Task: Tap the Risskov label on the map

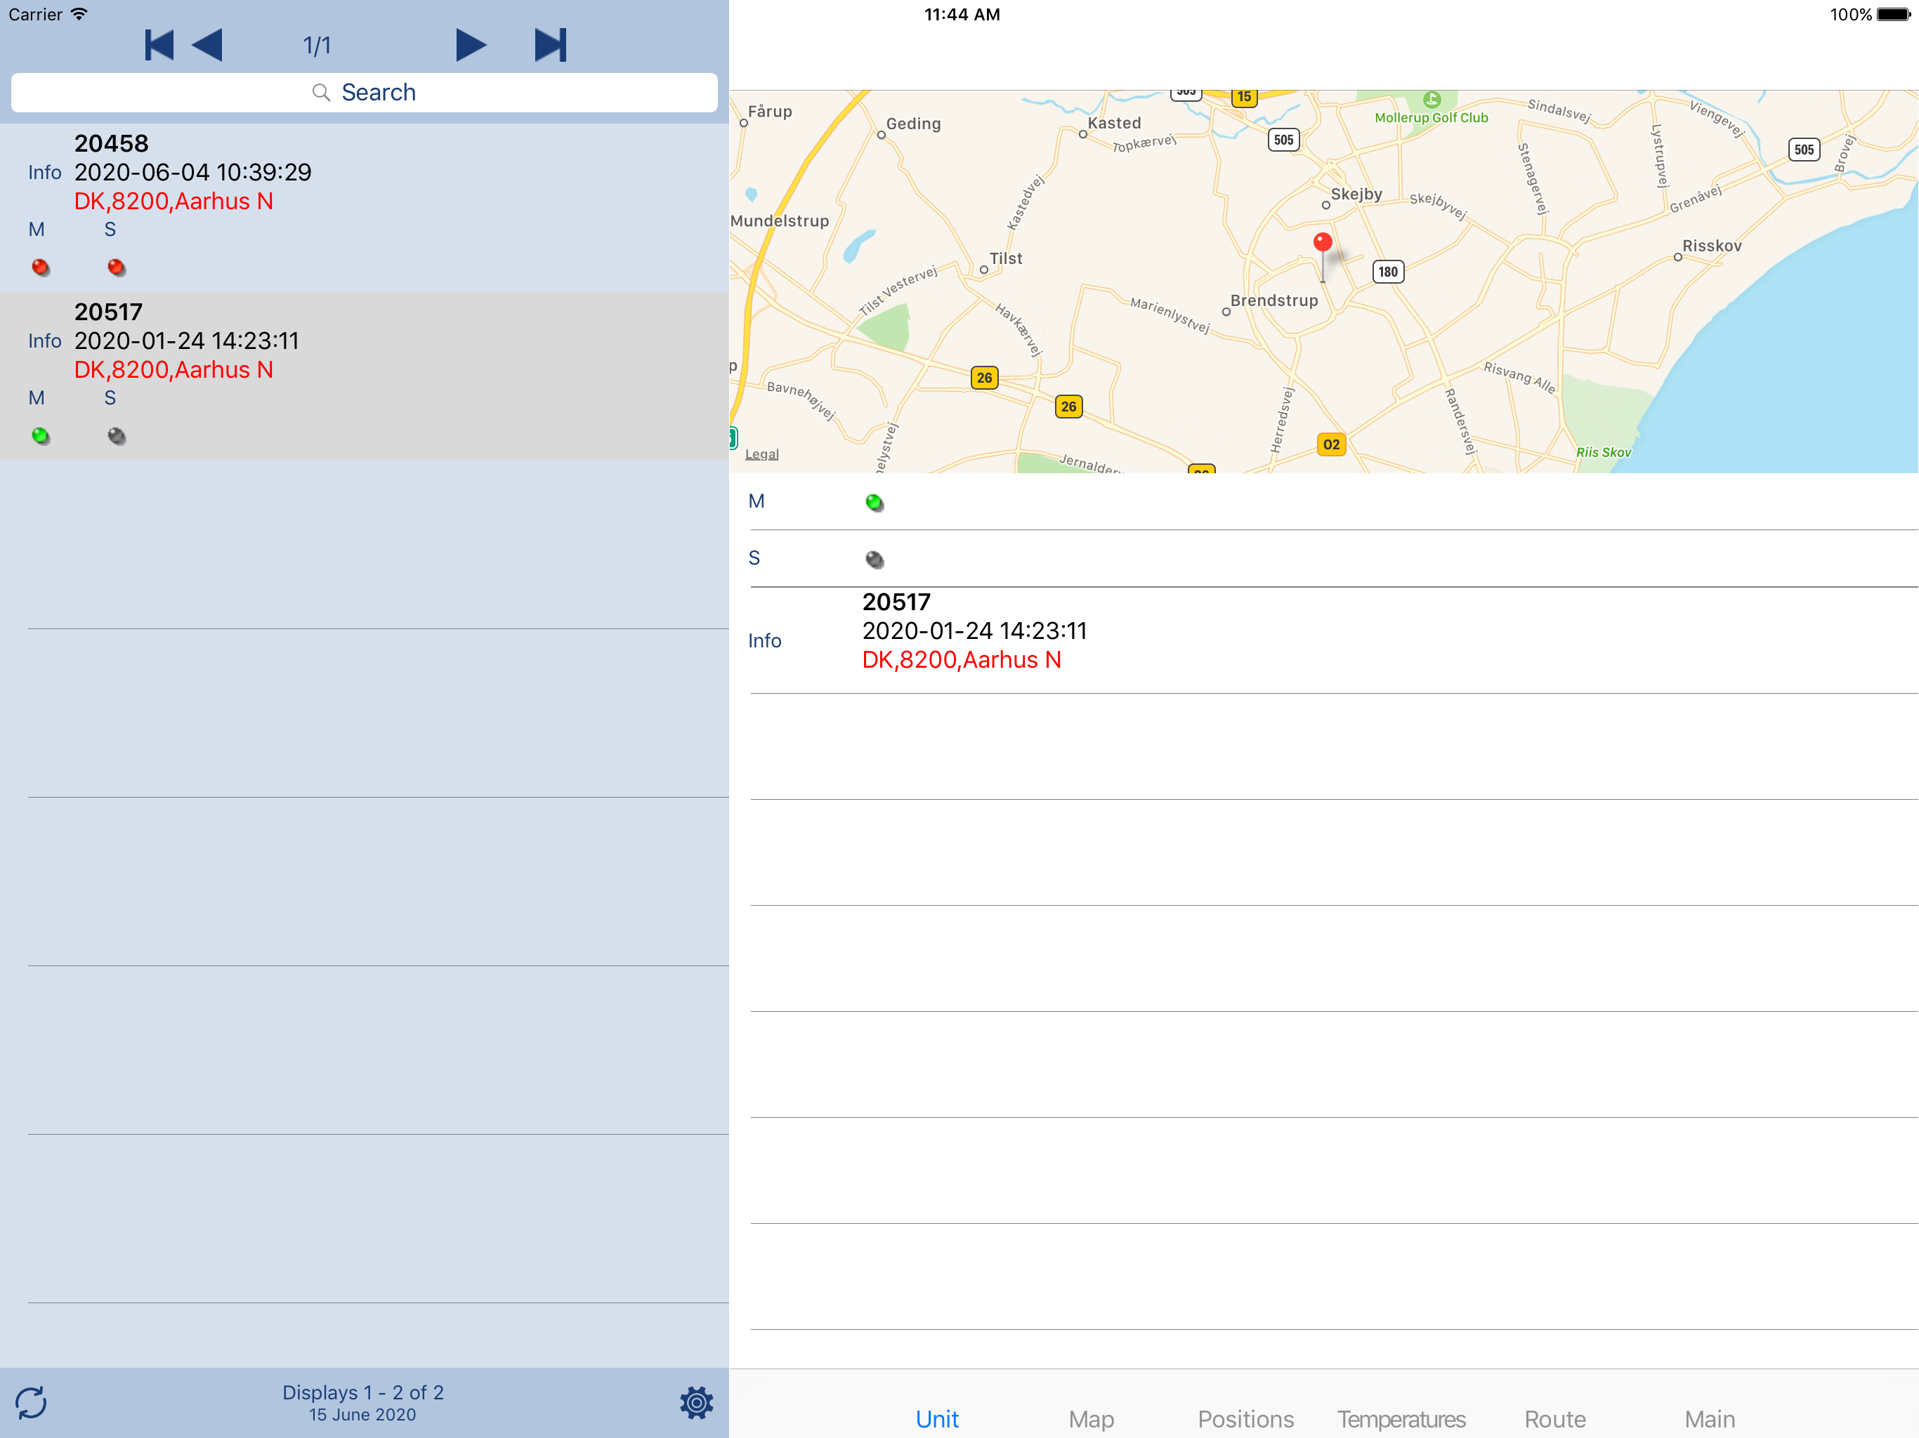Action: pos(1712,246)
